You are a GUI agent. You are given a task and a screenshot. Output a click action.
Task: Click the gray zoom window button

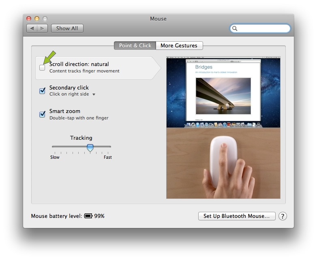[x=45, y=19]
